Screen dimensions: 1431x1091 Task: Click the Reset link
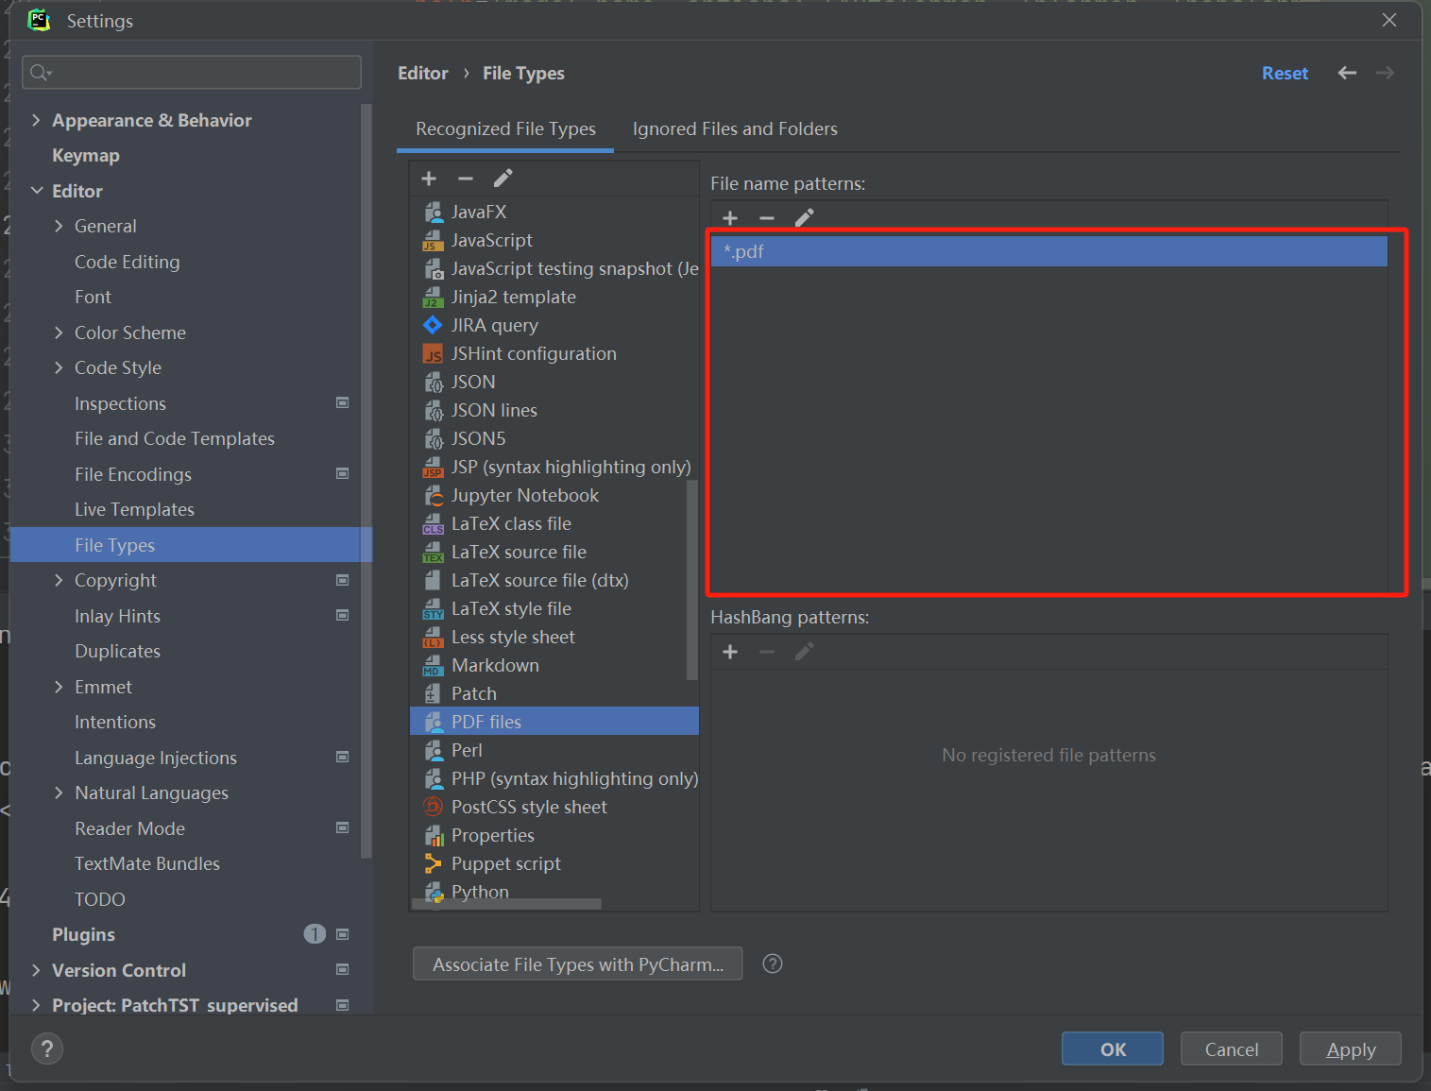coord(1285,73)
